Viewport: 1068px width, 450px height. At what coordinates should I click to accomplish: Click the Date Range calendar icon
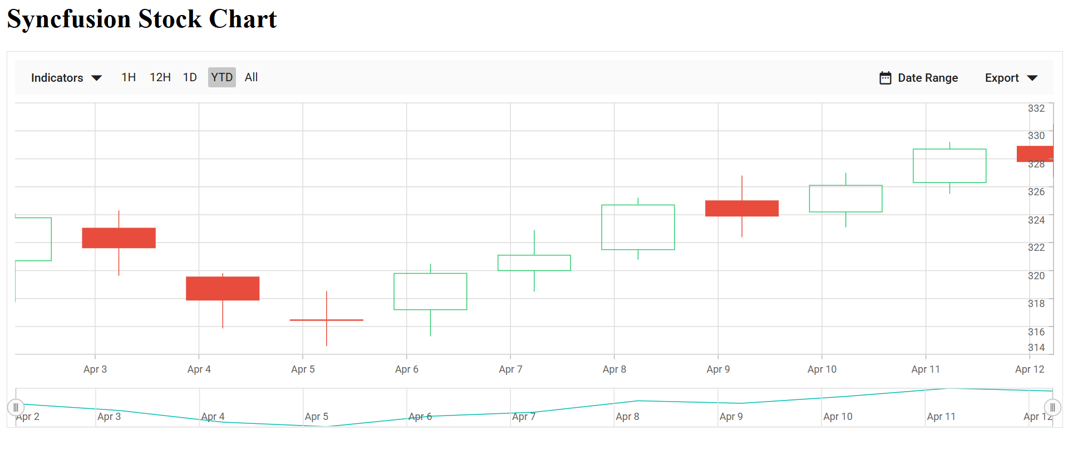click(885, 78)
